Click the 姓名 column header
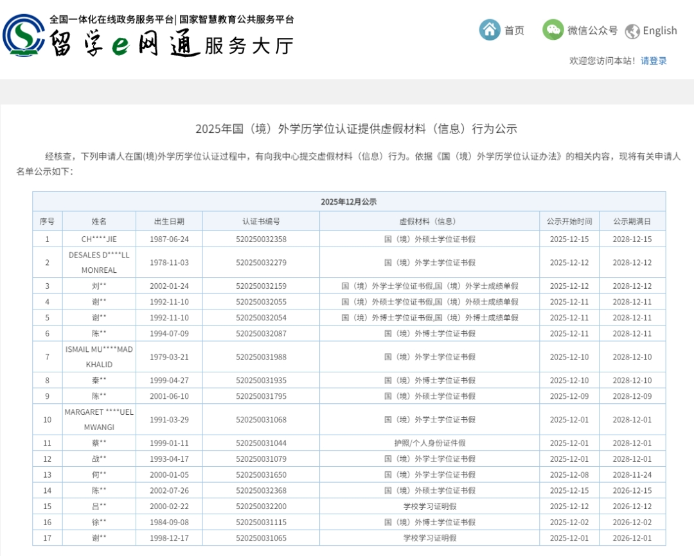 pos(99,221)
